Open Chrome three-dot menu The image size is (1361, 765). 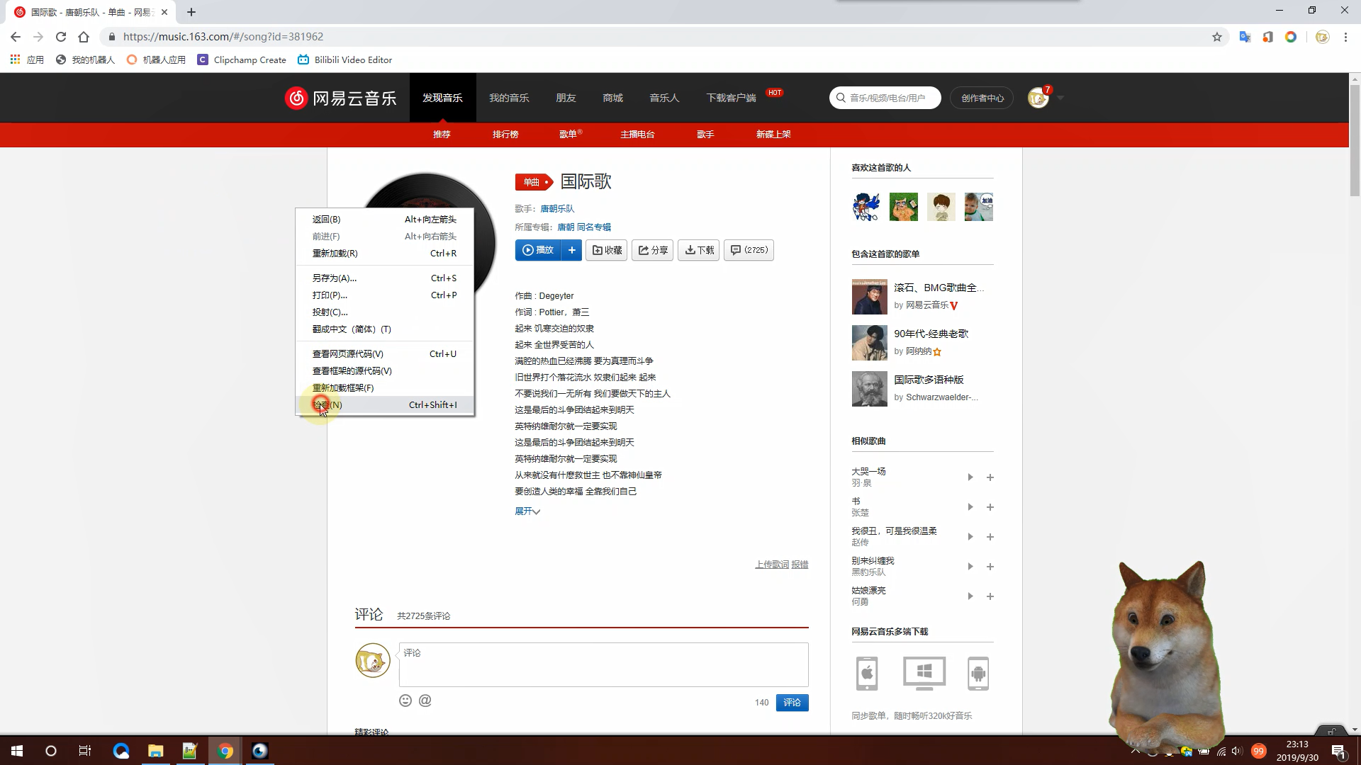pyautogui.click(x=1345, y=37)
